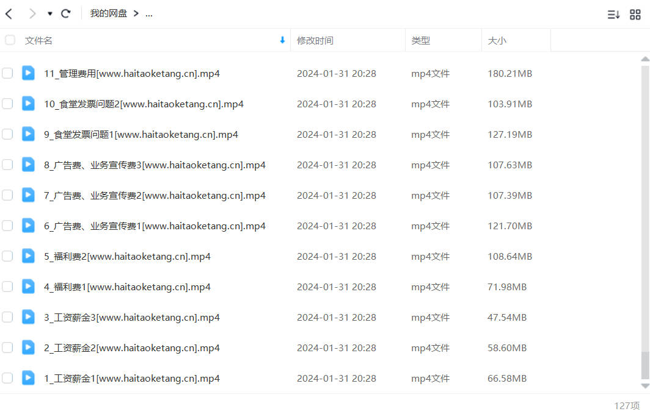650x414 pixels.
Task: Click the video icon of 4_福利费1
Action: pyautogui.click(x=28, y=287)
